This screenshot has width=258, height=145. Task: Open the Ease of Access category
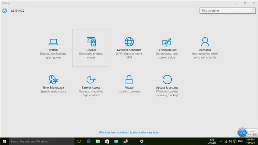[x=91, y=86]
